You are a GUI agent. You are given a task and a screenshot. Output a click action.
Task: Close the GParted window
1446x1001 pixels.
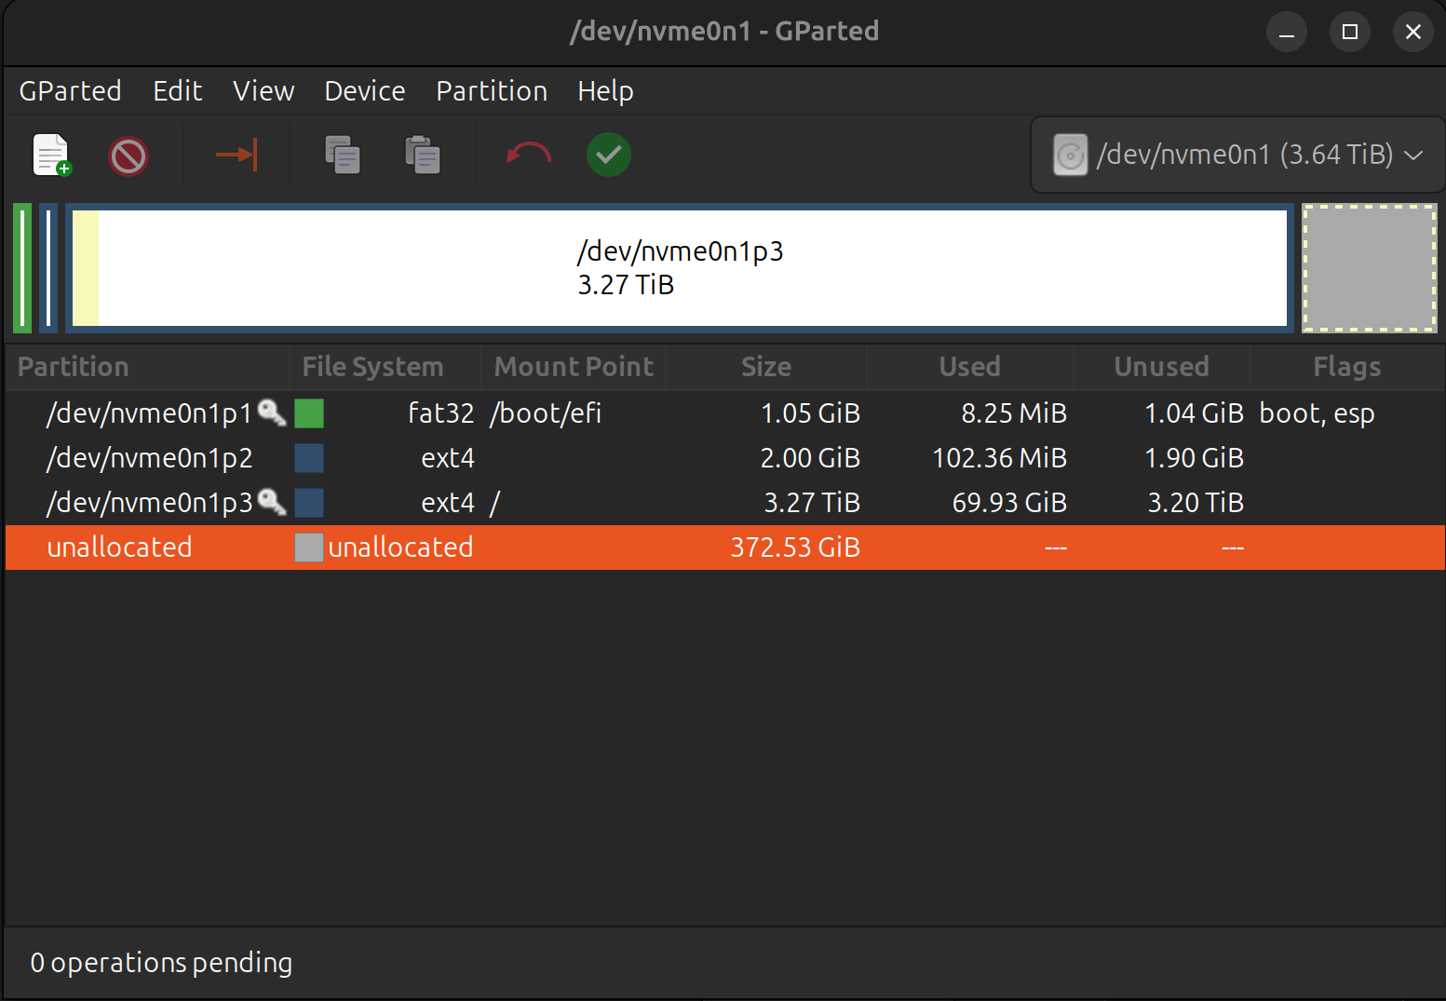(1413, 32)
